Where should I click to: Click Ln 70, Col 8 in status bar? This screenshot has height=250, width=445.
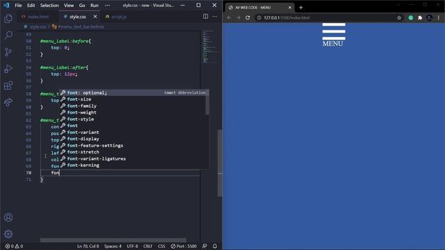pos(88,246)
